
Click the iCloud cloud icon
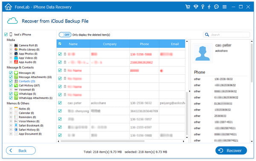coord(12,21)
